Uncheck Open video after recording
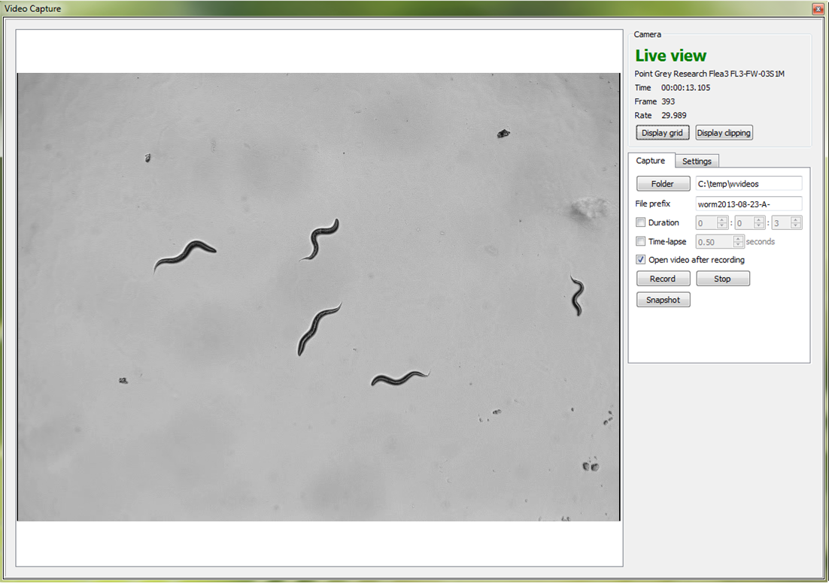Screen dimensions: 829x583 [640, 259]
